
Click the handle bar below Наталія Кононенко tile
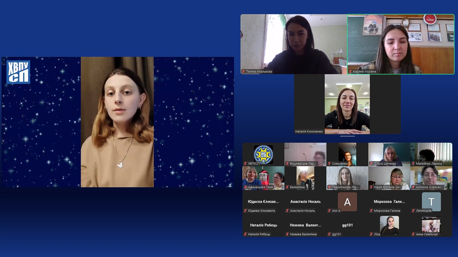347,136
